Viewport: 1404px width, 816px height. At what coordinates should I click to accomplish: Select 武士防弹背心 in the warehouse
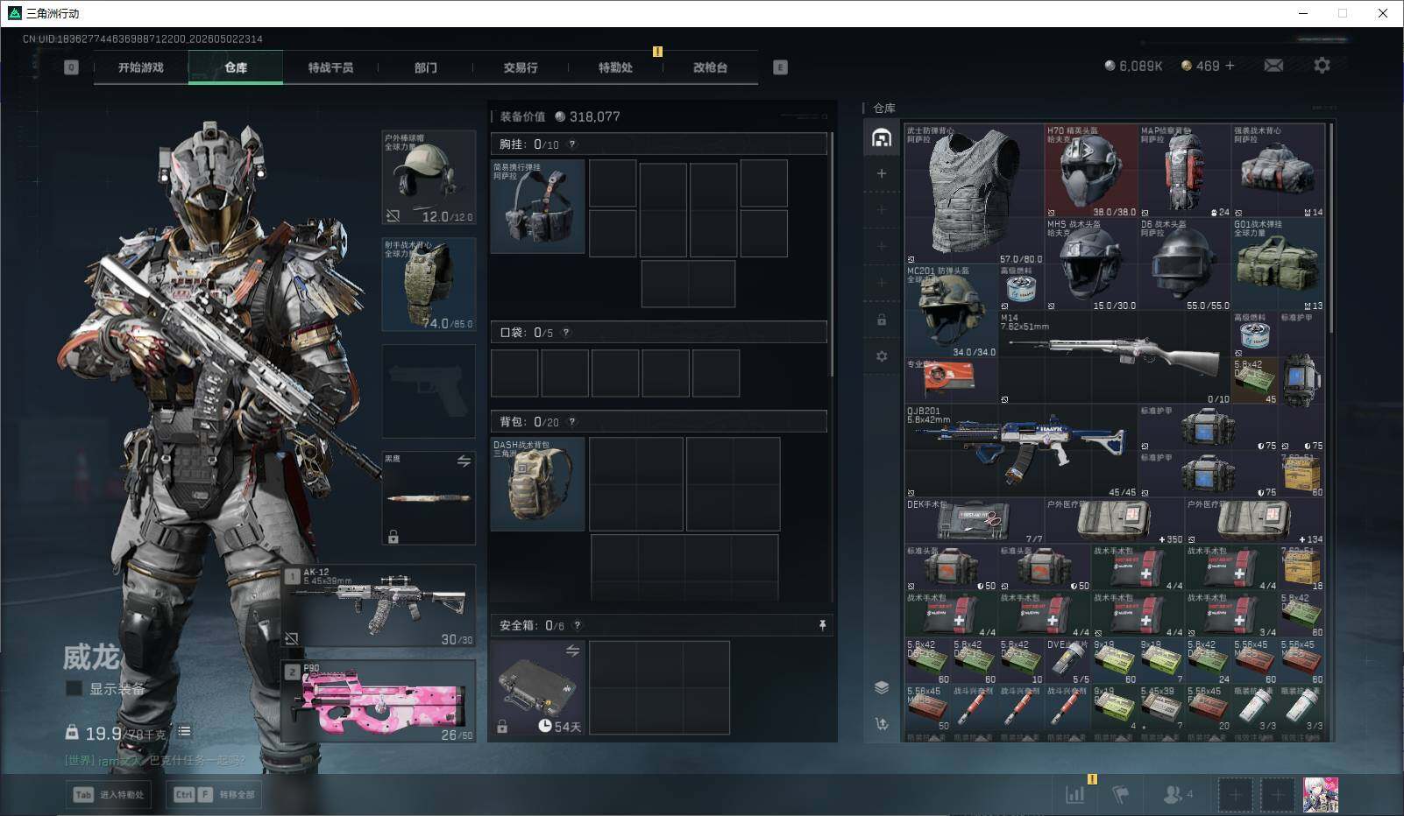pos(974,193)
